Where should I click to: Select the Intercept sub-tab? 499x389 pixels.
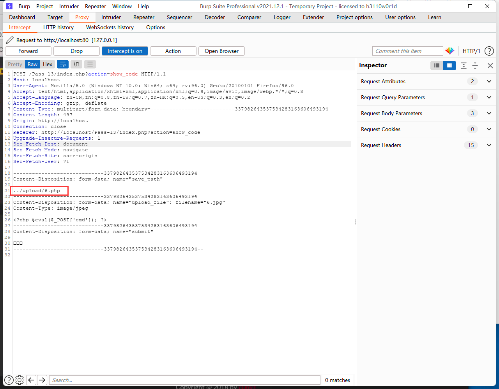point(20,27)
